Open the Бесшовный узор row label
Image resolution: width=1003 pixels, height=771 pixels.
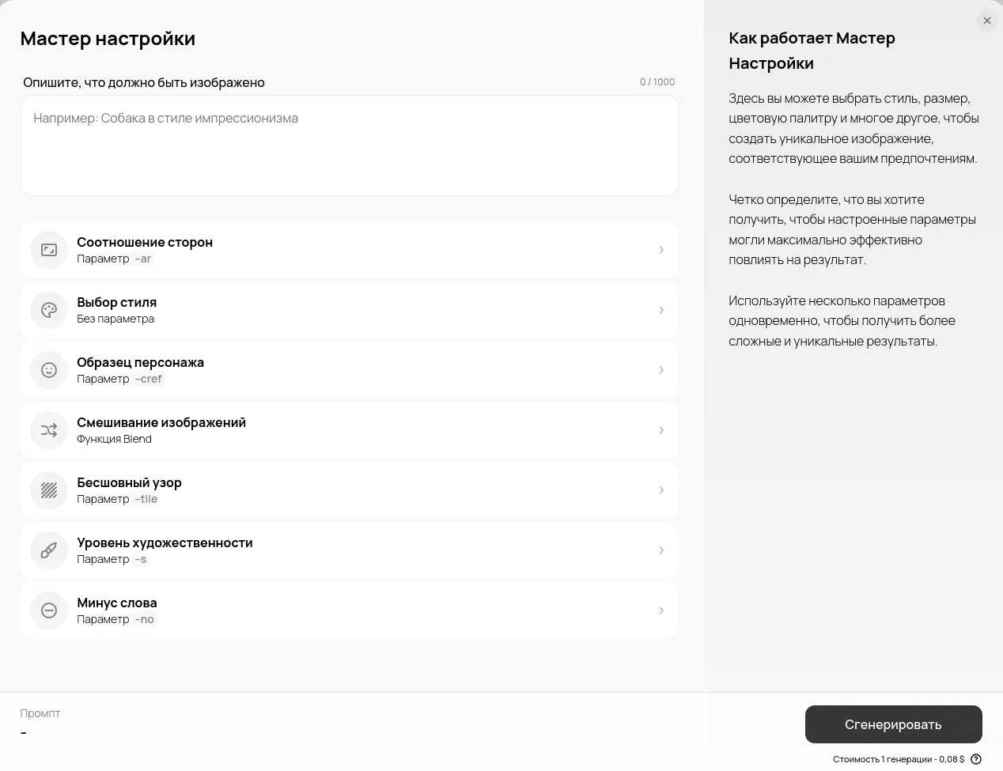[129, 482]
